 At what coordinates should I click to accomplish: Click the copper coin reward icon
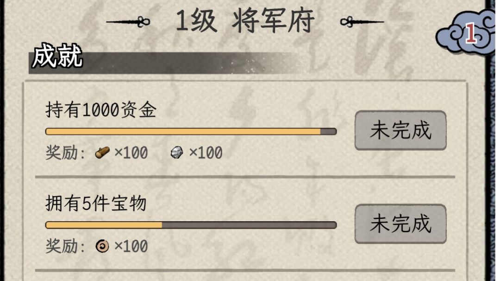pos(102,246)
